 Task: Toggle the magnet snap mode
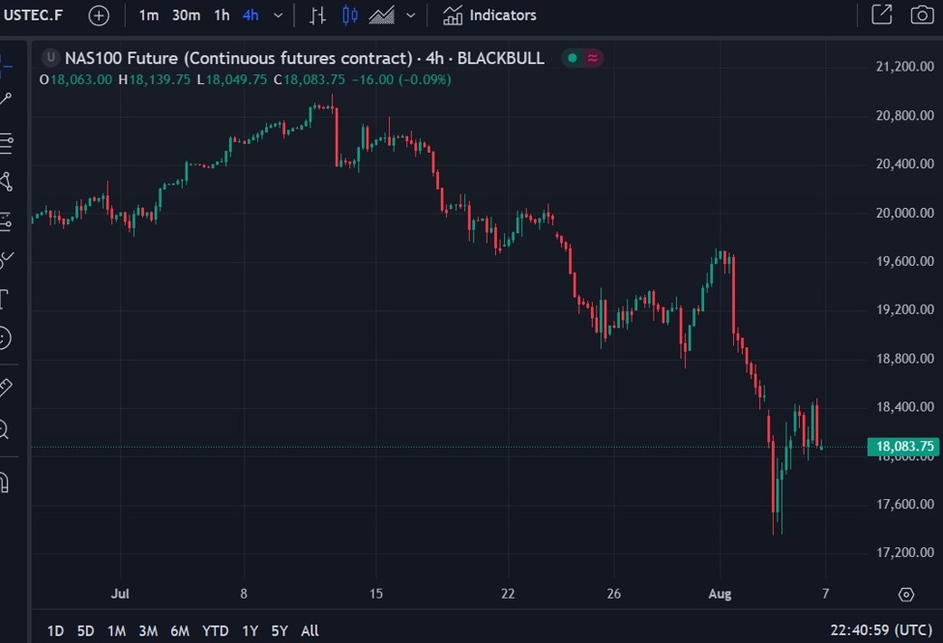point(5,482)
